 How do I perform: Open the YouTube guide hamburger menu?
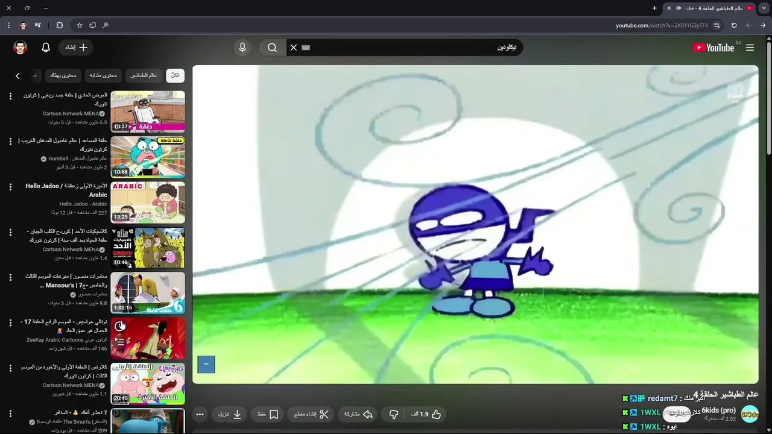coord(750,48)
